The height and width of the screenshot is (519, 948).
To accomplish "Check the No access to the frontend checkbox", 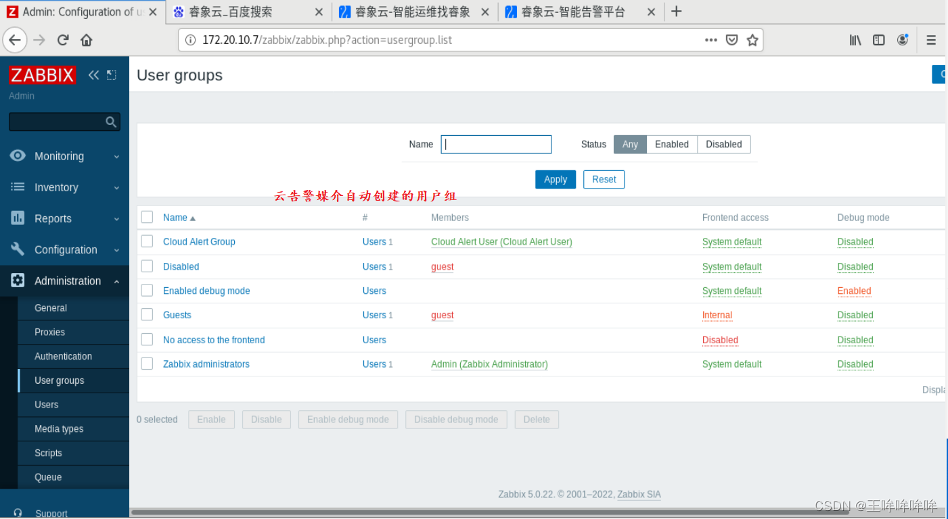I will pos(147,339).
